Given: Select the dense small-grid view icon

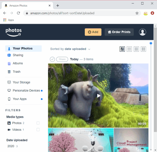Looking at the screenshot, I should click(129, 49).
